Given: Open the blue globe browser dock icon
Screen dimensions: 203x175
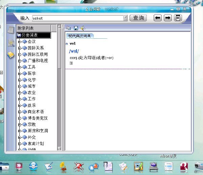Looking at the screenshot, I should click(x=33, y=167).
